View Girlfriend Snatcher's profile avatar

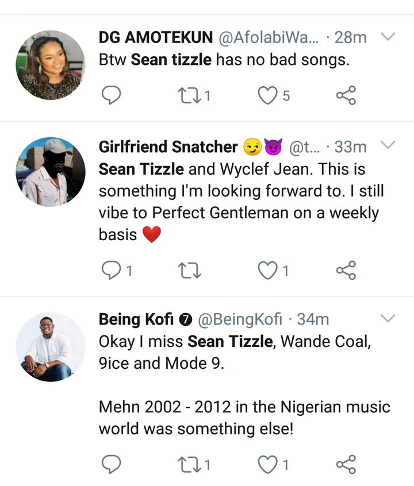pos(51,172)
